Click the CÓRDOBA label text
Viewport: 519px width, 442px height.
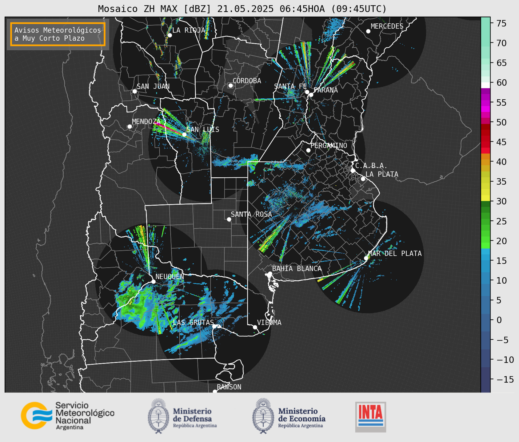(247, 81)
